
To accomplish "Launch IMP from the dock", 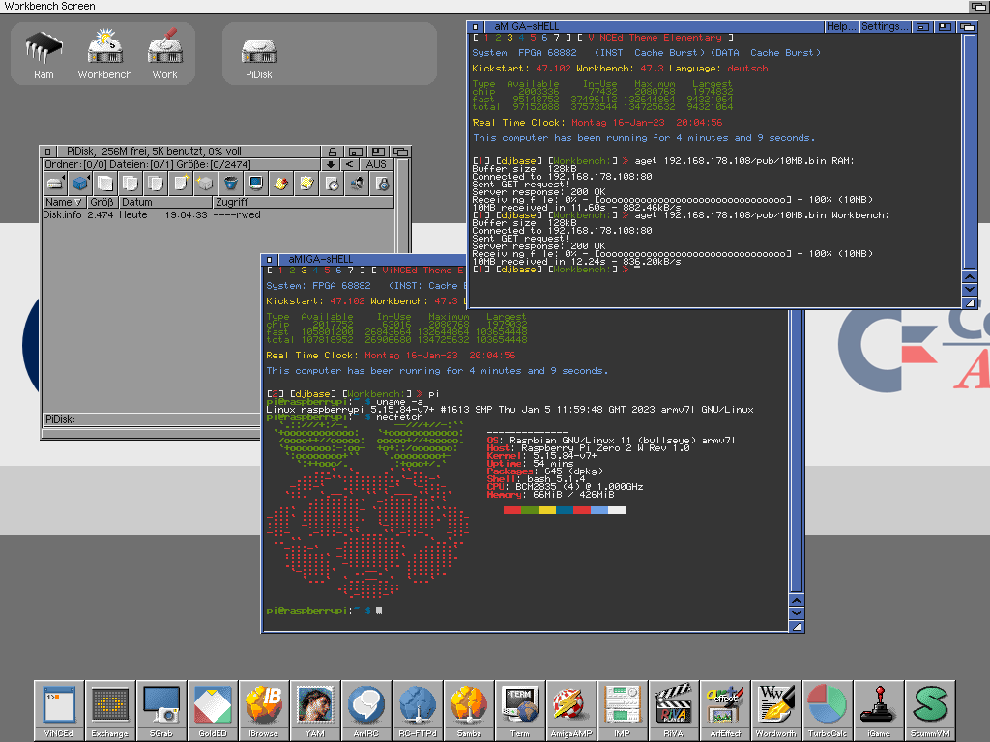I will pyautogui.click(x=622, y=709).
